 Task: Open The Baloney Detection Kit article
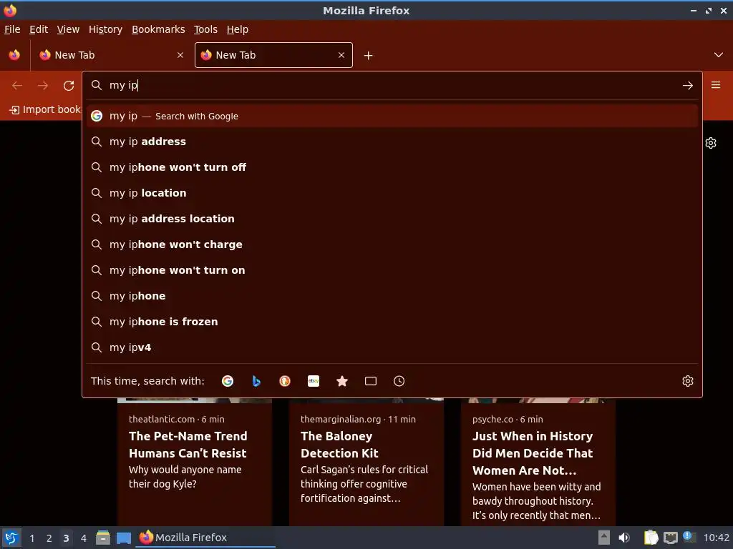coord(366,463)
